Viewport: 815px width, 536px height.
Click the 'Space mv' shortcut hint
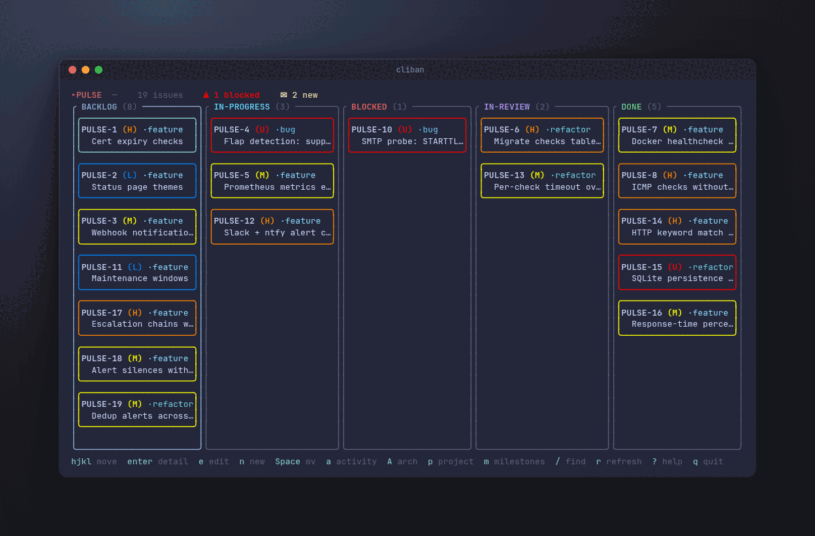295,462
